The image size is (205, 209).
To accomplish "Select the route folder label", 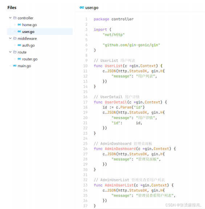I will pos(22,52).
